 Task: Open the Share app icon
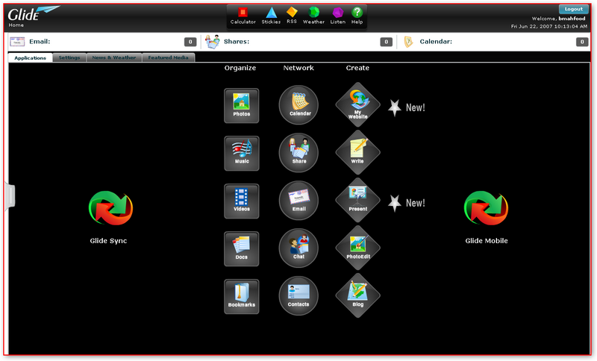(x=298, y=153)
